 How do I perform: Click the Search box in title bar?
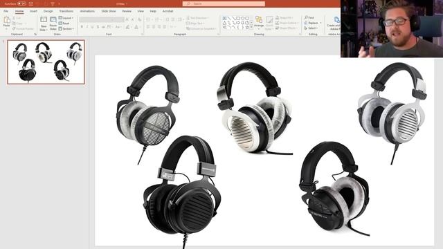point(224,3)
